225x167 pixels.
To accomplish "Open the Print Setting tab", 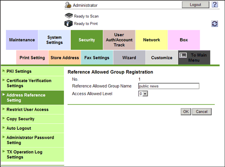I will [32, 57].
